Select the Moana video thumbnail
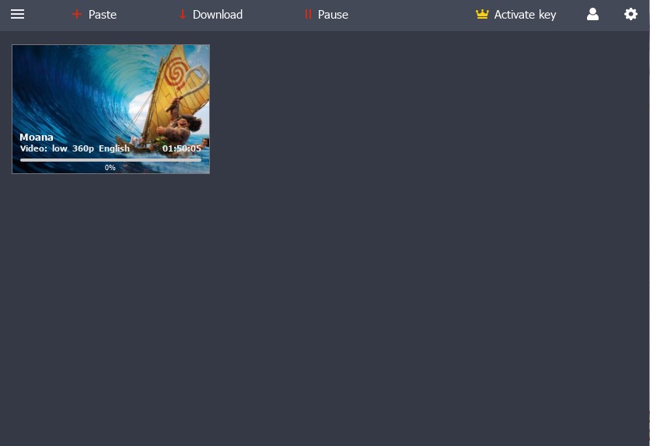The width and height of the screenshot is (650, 446). tap(110, 109)
